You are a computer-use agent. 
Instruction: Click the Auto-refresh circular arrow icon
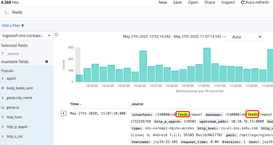pos(243,3)
